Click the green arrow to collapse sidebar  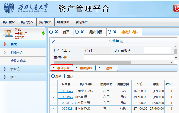click(43, 33)
